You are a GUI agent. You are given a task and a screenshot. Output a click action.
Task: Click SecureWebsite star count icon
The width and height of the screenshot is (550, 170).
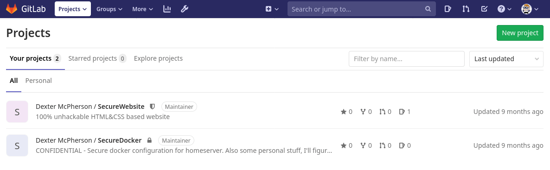tap(343, 112)
